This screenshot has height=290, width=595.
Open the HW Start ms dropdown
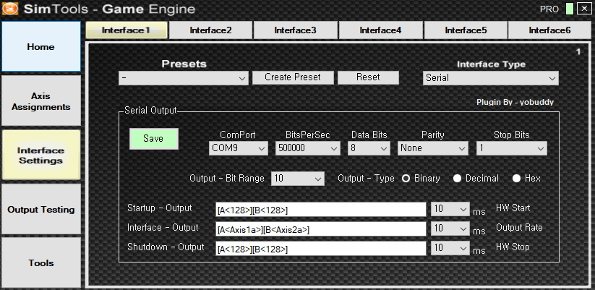coord(450,209)
